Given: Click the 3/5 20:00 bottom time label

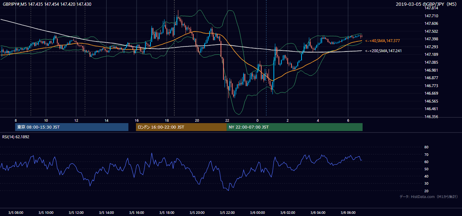Looking at the screenshot, I should click(x=197, y=212).
